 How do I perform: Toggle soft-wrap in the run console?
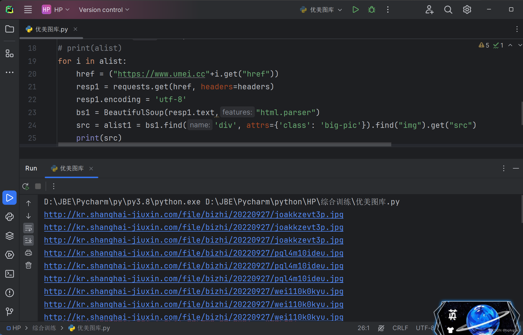click(28, 228)
